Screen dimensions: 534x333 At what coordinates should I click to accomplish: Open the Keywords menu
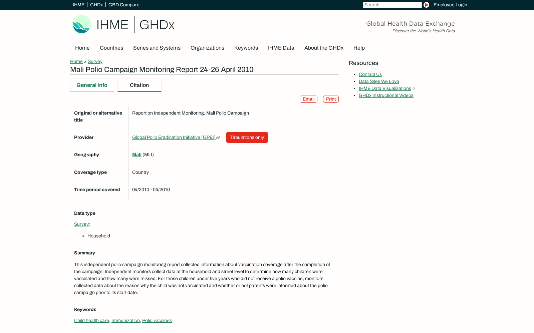(x=246, y=48)
